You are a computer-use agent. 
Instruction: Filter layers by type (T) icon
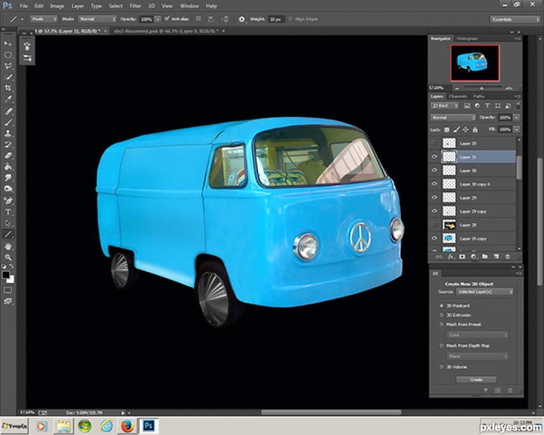coord(487,106)
